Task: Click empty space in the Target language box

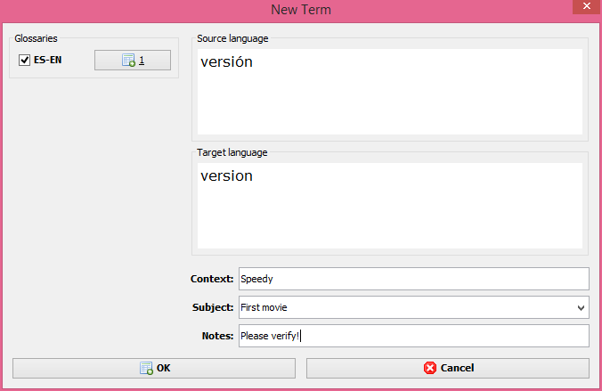Action: pos(390,218)
